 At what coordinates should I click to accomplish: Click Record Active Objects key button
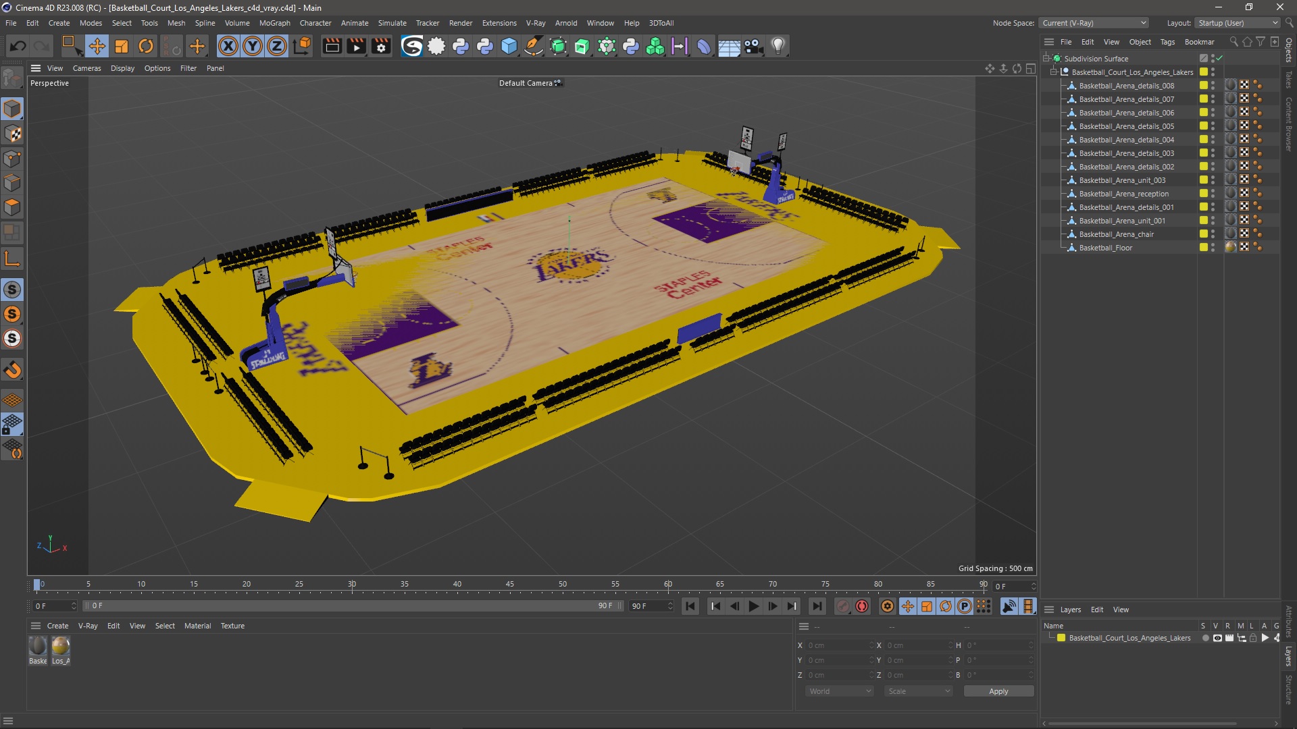842,606
